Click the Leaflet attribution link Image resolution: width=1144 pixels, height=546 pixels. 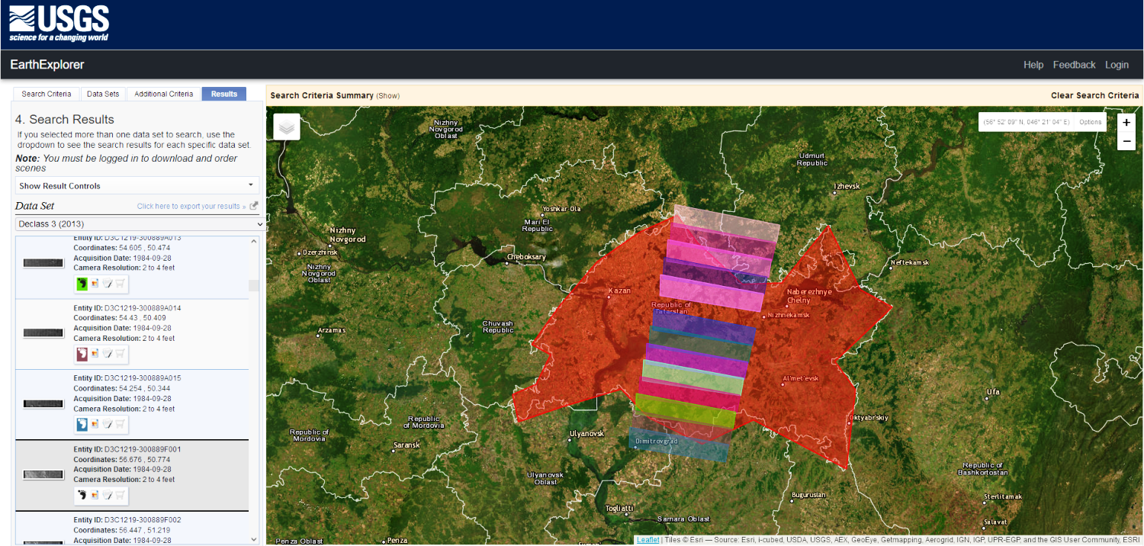click(x=648, y=540)
